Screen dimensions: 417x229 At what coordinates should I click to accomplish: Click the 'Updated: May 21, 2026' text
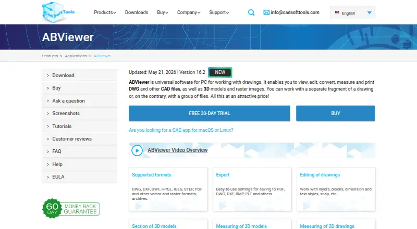pos(152,72)
